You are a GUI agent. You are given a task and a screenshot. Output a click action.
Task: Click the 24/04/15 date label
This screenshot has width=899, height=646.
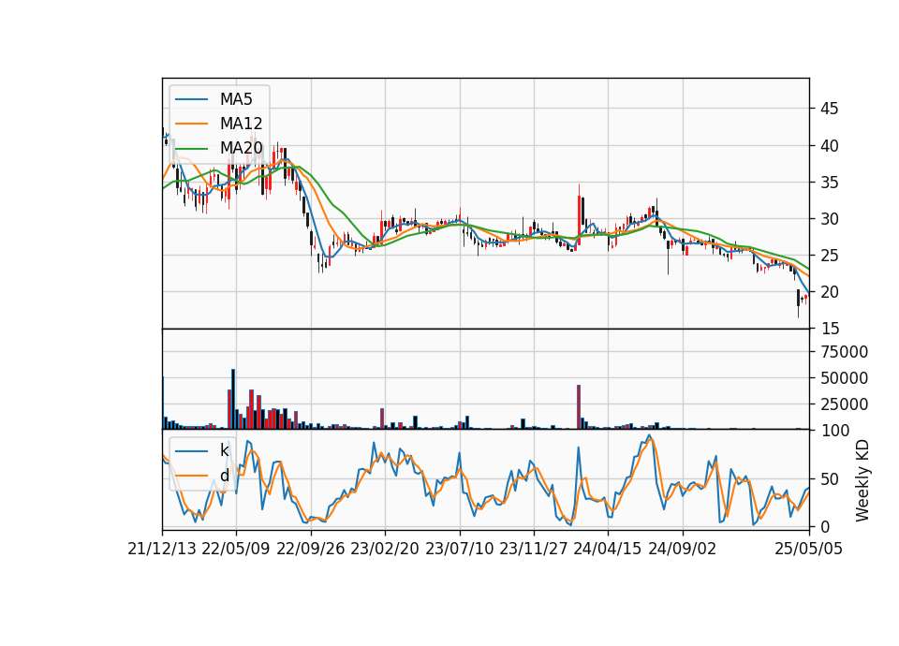coord(608,549)
